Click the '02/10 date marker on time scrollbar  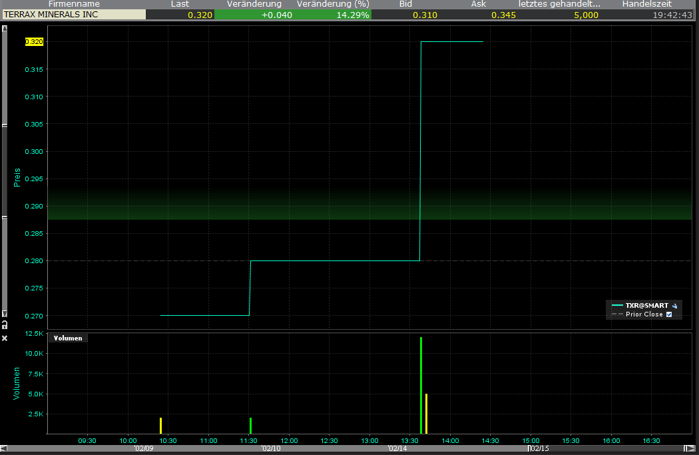click(271, 449)
